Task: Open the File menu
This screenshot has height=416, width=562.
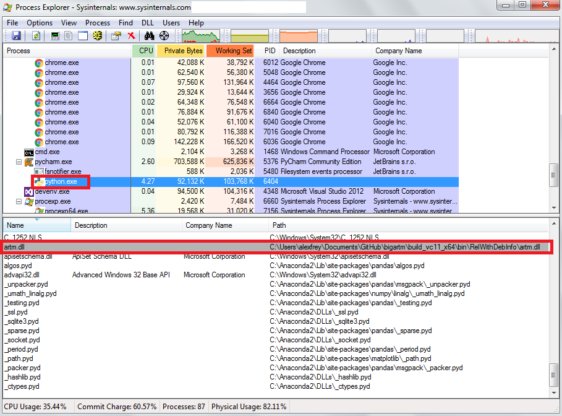Action: pos(12,23)
